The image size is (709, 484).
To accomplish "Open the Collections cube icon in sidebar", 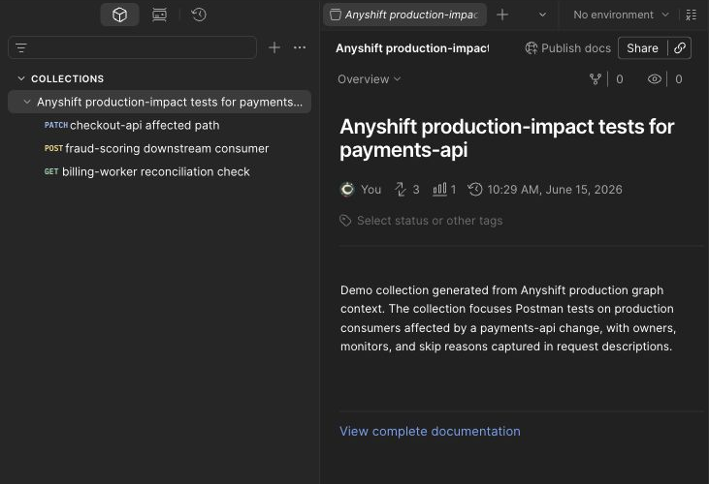I will (119, 15).
